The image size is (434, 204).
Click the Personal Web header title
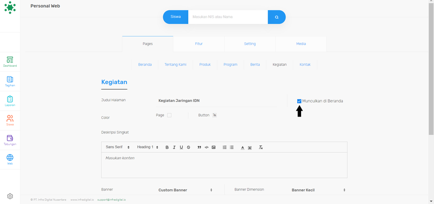[x=45, y=6]
